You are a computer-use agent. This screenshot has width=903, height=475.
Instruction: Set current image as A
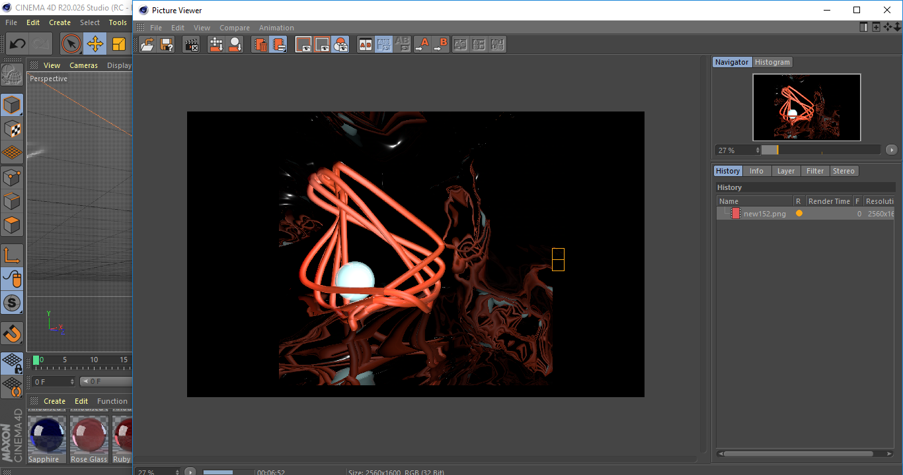[422, 44]
